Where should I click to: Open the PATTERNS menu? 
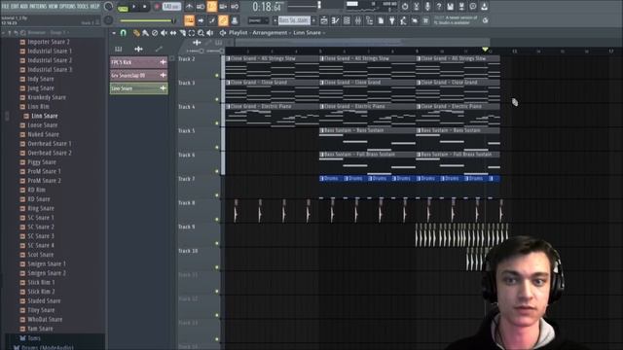tap(37, 7)
